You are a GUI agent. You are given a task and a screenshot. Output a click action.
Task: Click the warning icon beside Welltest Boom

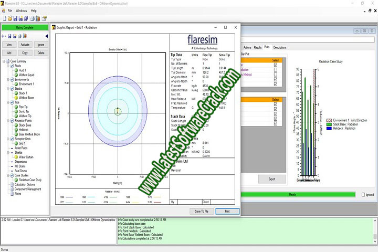(16, 98)
